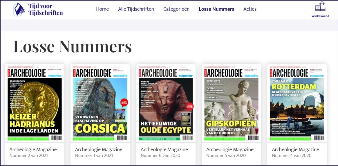Open the Keizer Hadrianus magazine cover
The width and height of the screenshot is (338, 166).
click(35, 103)
